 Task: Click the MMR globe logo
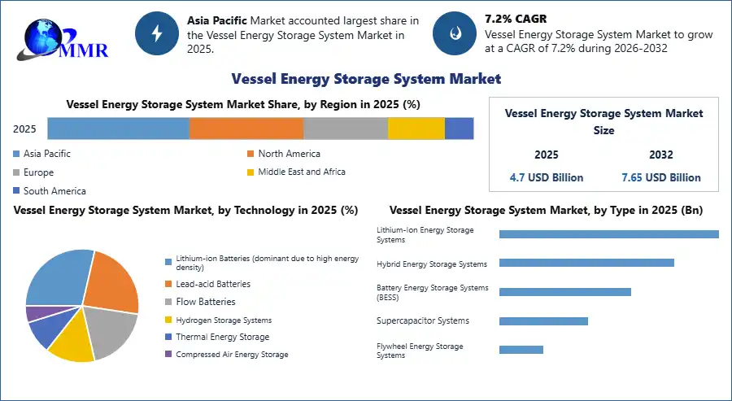(x=62, y=40)
